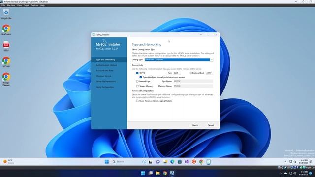Switch to Chrome in the VM taskbar
315x177 pixels.
click(201, 162)
